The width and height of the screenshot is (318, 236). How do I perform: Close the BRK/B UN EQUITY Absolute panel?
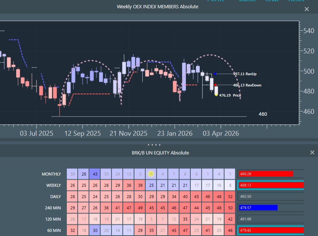(312, 153)
